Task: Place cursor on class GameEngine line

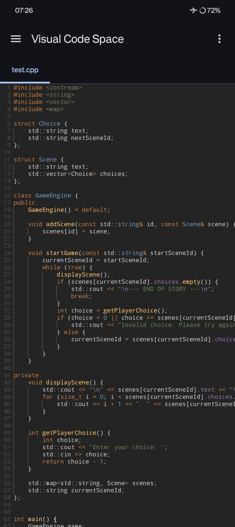Action: pyautogui.click(x=46, y=195)
